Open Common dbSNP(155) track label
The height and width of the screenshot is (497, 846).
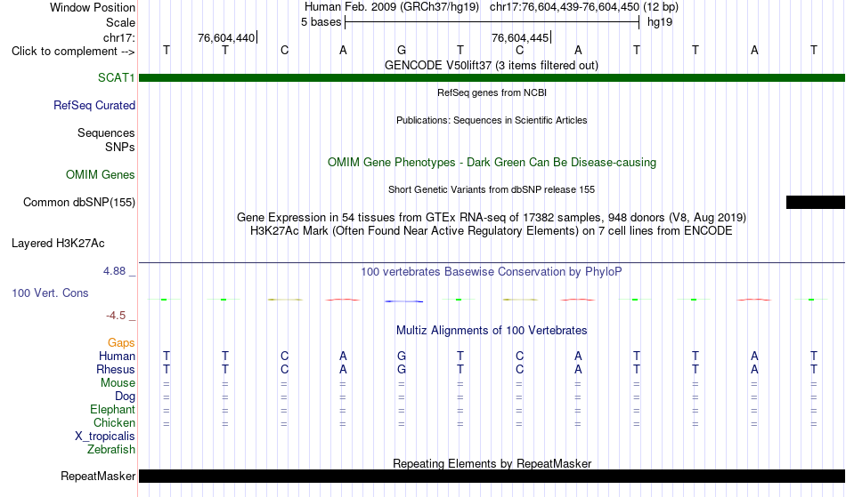(x=78, y=202)
